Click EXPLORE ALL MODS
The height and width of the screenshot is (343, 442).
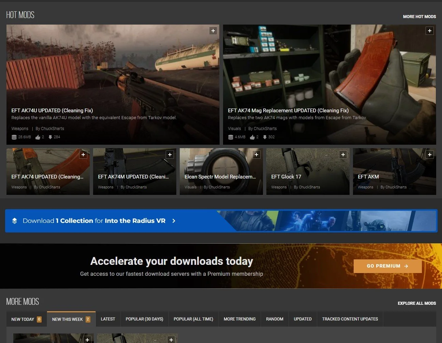click(x=417, y=303)
